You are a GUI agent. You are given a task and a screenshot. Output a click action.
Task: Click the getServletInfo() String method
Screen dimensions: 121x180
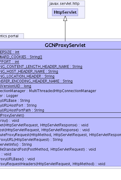tap(16, 145)
